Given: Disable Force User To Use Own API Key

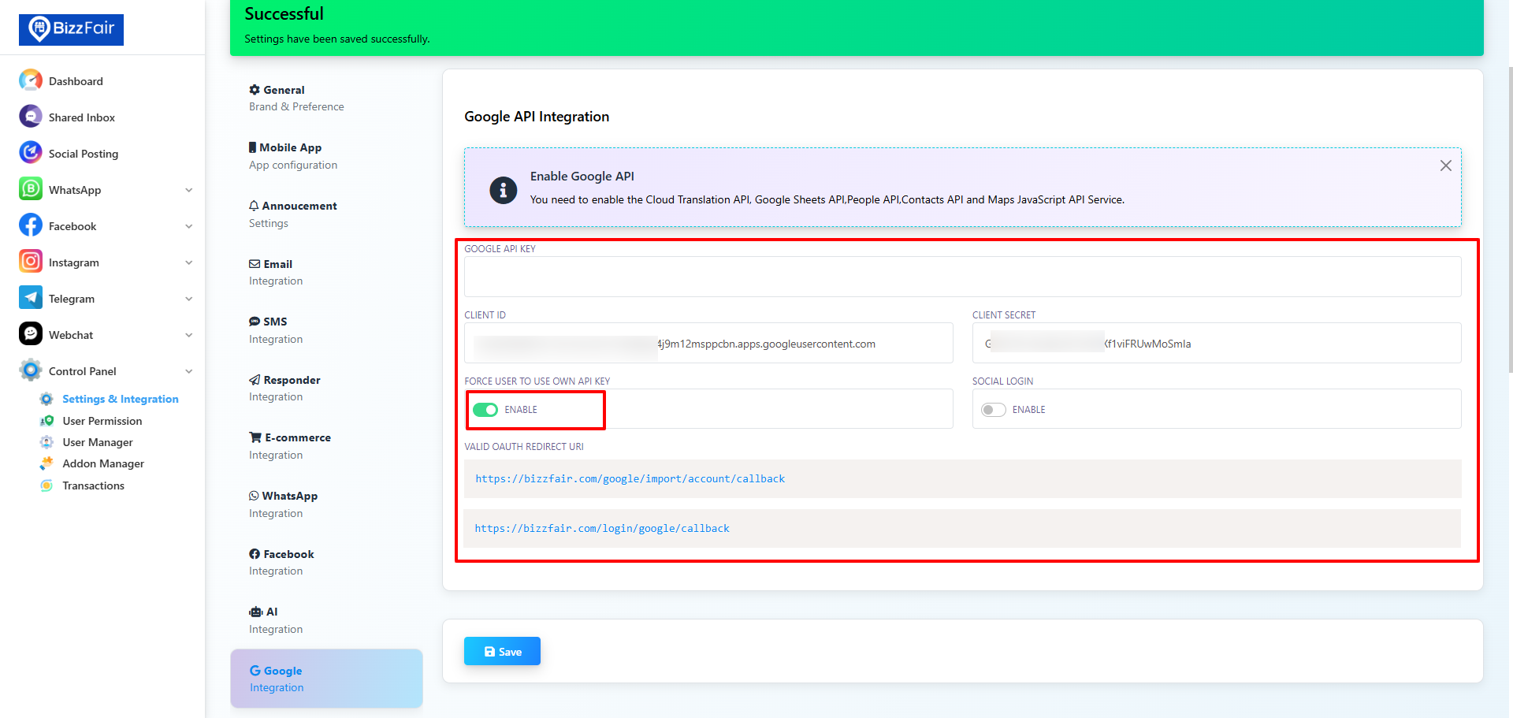Looking at the screenshot, I should [x=485, y=410].
